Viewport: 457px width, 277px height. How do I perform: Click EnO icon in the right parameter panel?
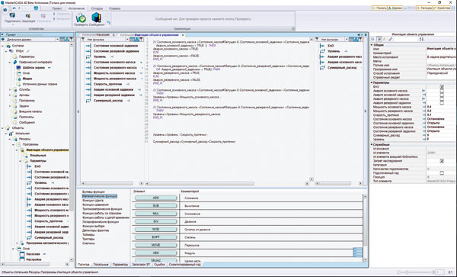coord(322,46)
